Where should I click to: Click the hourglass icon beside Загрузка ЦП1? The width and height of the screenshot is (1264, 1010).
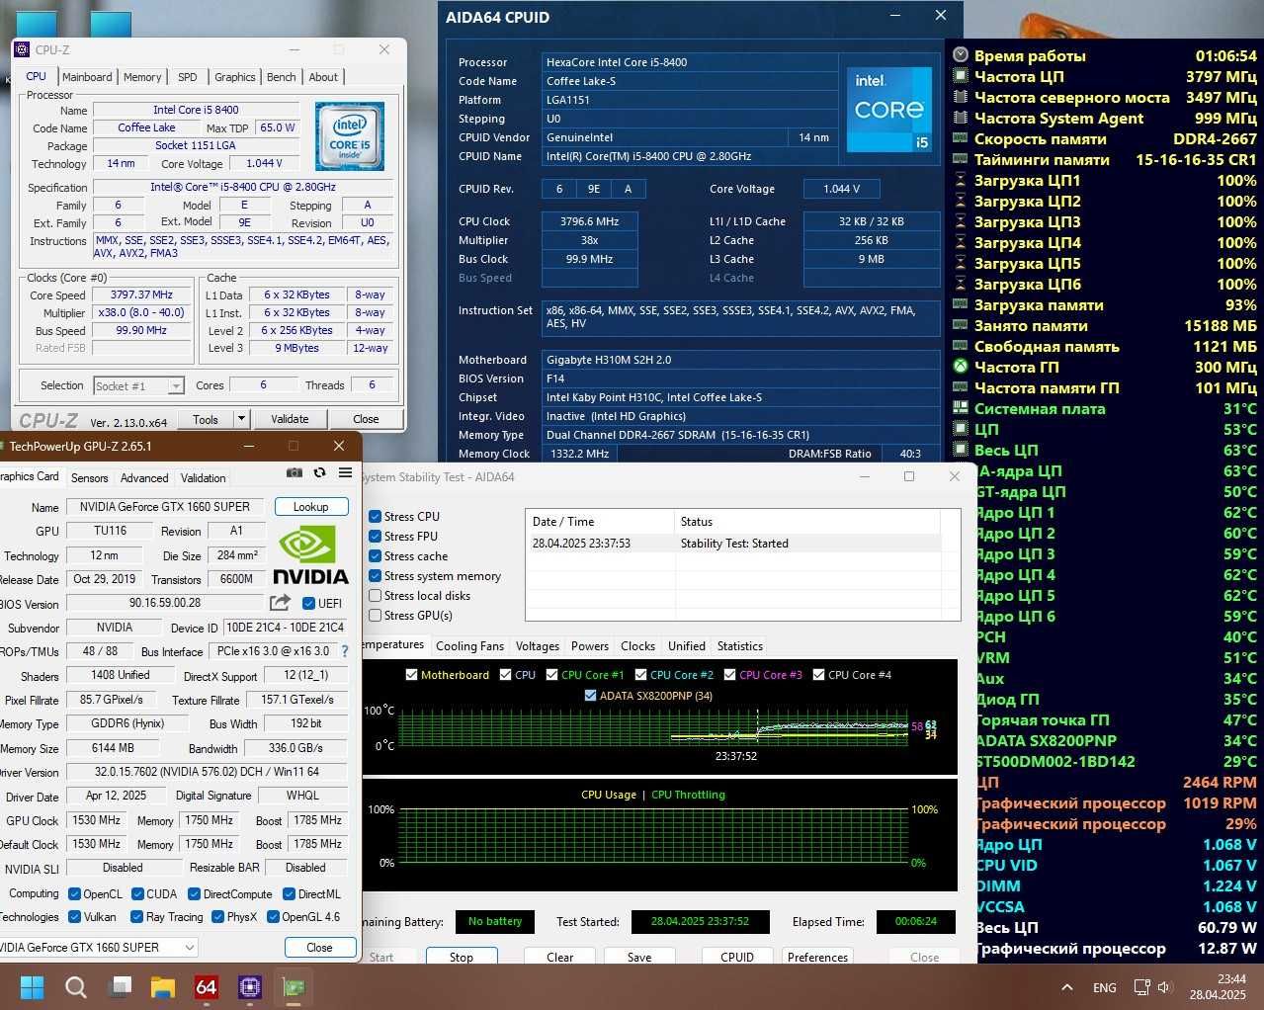(x=961, y=180)
